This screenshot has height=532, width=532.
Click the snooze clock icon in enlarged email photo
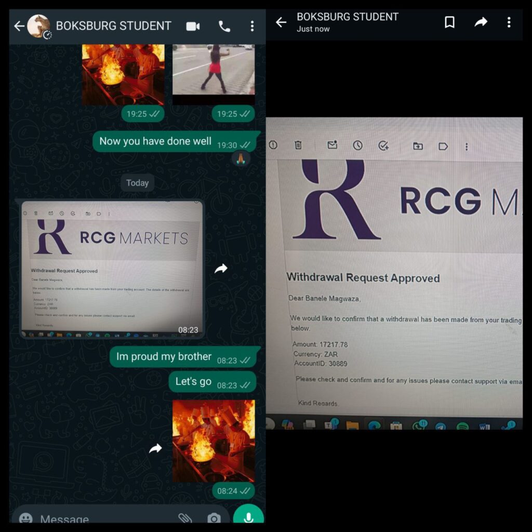tap(357, 145)
